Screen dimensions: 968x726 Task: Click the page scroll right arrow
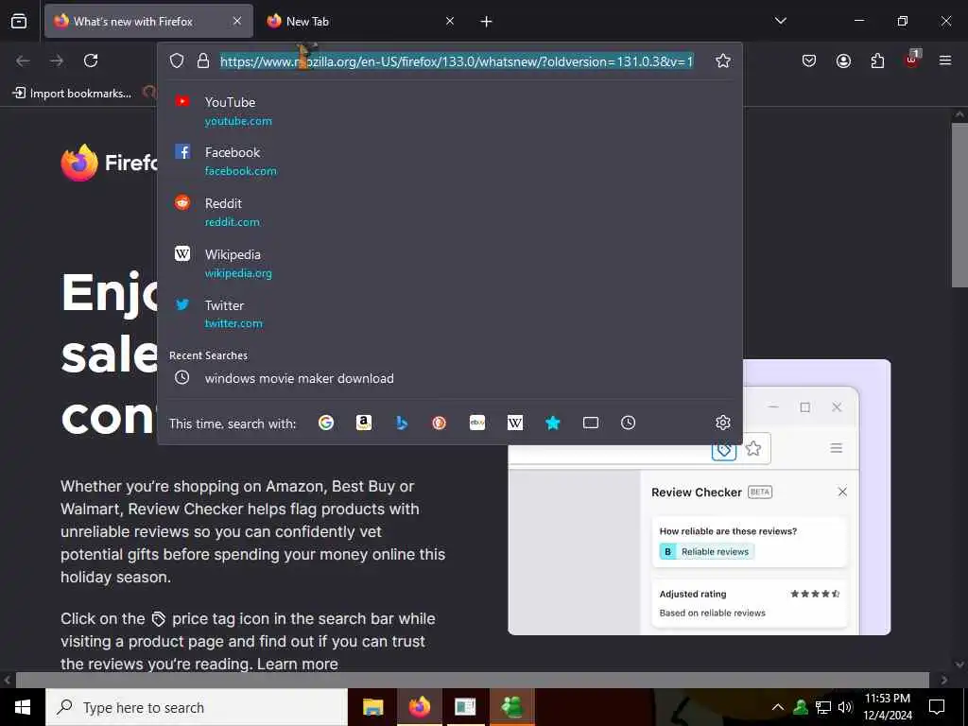click(944, 680)
